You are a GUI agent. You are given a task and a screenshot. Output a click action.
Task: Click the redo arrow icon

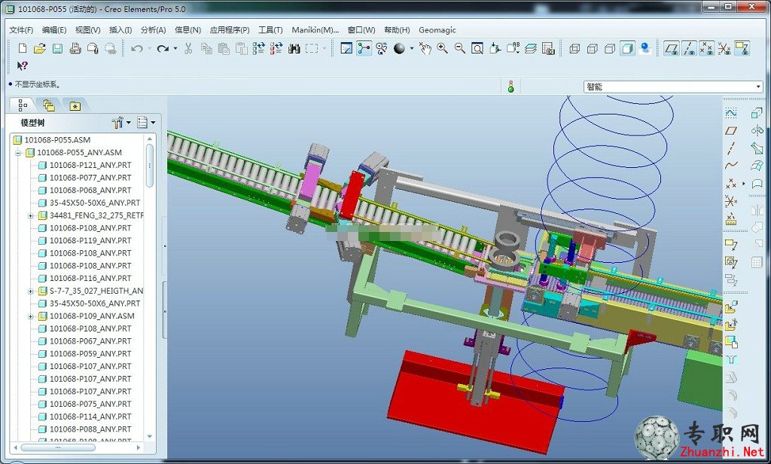point(163,48)
